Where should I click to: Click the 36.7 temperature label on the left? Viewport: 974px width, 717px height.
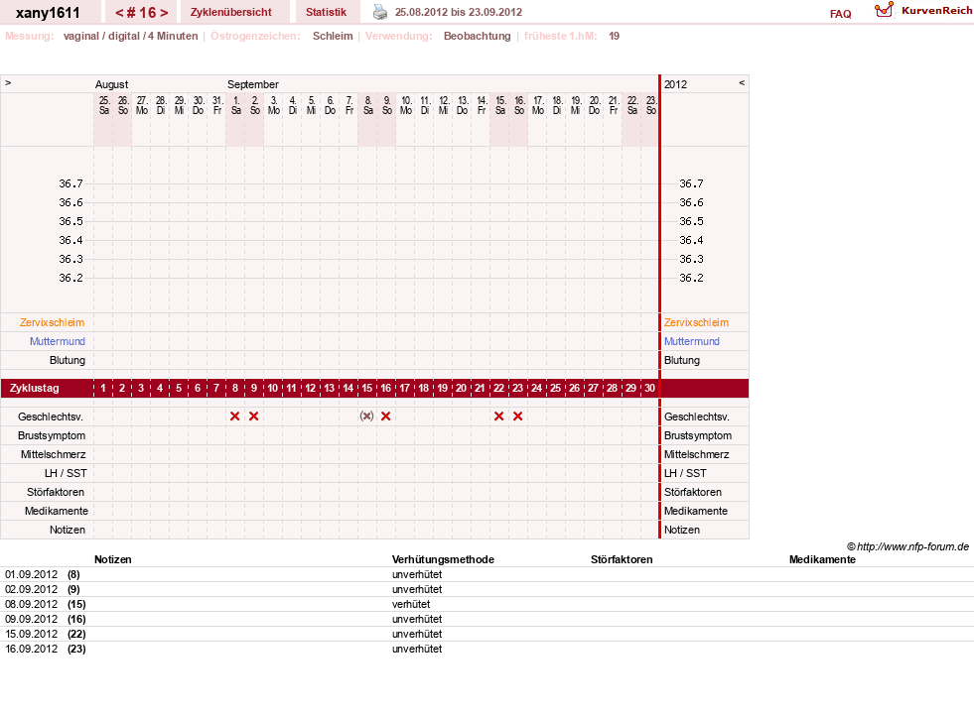click(x=70, y=183)
